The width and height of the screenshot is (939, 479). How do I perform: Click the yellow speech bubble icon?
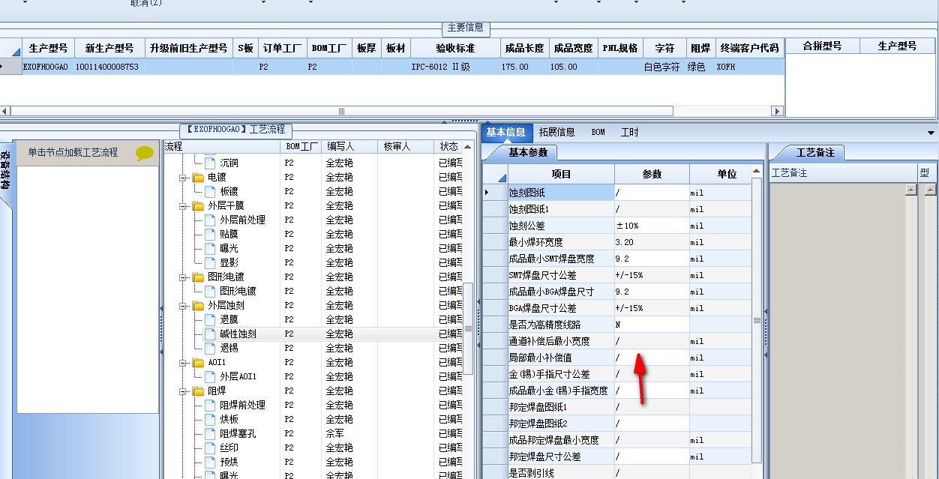[145, 153]
